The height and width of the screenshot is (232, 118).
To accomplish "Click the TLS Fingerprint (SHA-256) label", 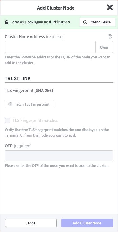I will coord(29,91).
